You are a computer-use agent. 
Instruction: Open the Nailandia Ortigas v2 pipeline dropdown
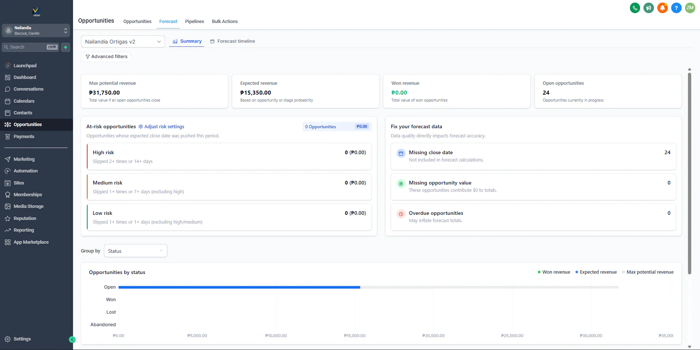123,42
